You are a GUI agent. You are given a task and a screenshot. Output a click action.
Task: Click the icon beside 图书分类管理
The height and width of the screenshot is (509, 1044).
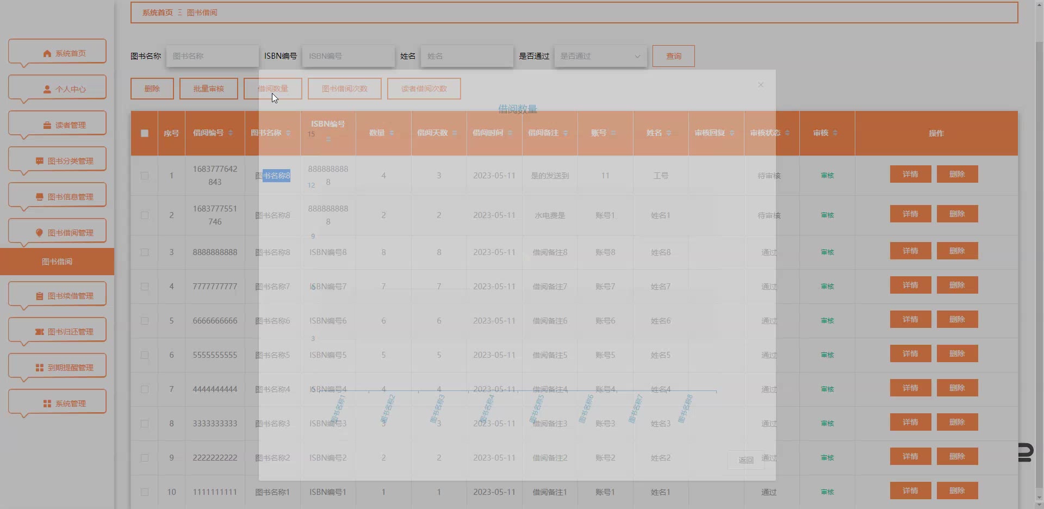40,161
